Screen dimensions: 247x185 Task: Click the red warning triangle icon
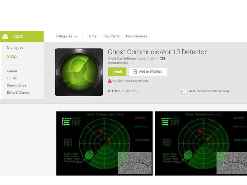tap(110, 81)
